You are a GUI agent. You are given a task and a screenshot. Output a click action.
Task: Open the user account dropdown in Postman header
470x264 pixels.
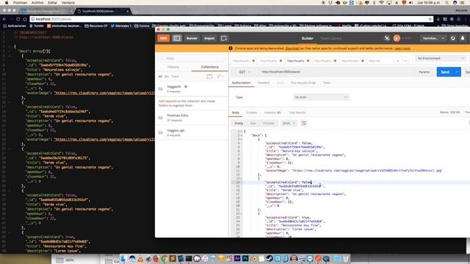tap(433, 38)
